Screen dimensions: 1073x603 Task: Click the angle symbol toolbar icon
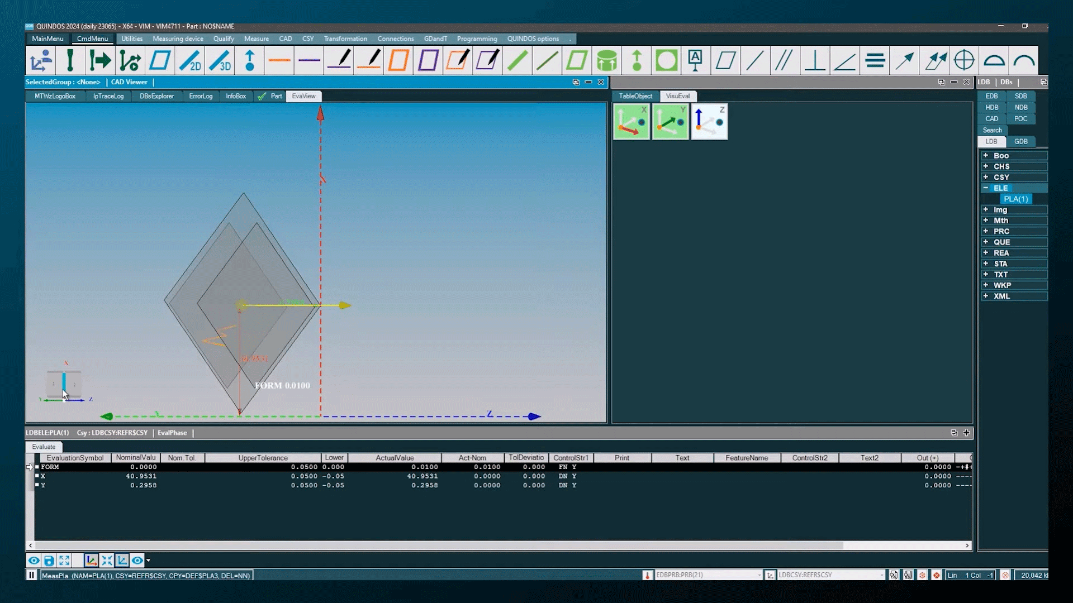click(x=844, y=60)
